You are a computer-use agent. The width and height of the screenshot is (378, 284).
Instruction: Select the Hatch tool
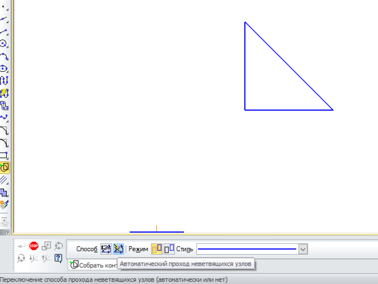(4, 192)
